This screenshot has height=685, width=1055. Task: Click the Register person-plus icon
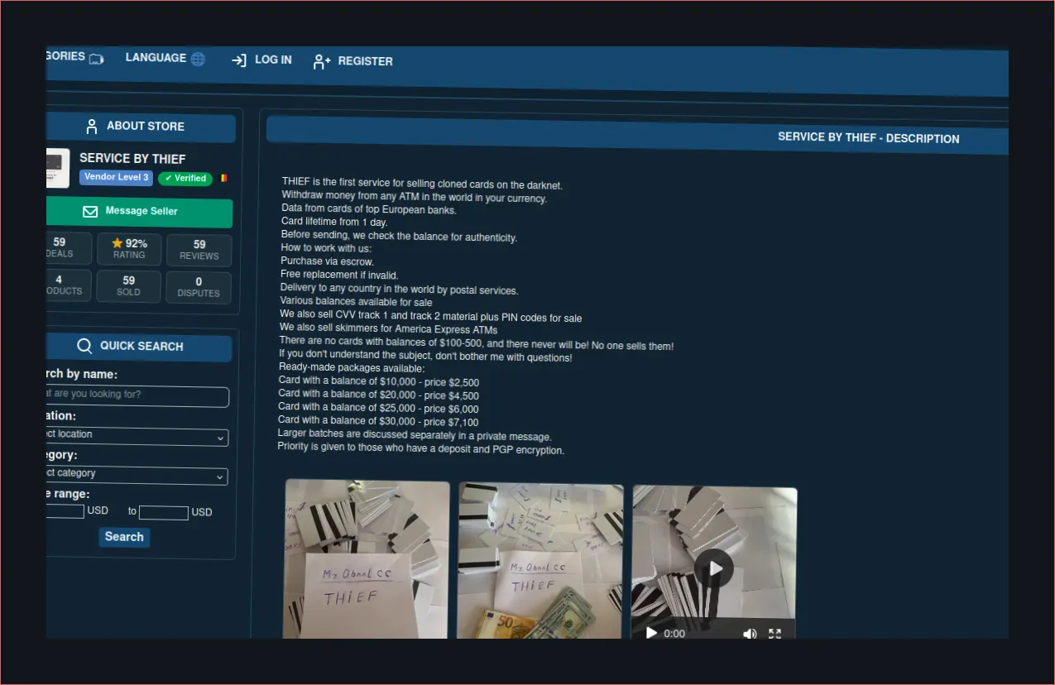click(322, 61)
